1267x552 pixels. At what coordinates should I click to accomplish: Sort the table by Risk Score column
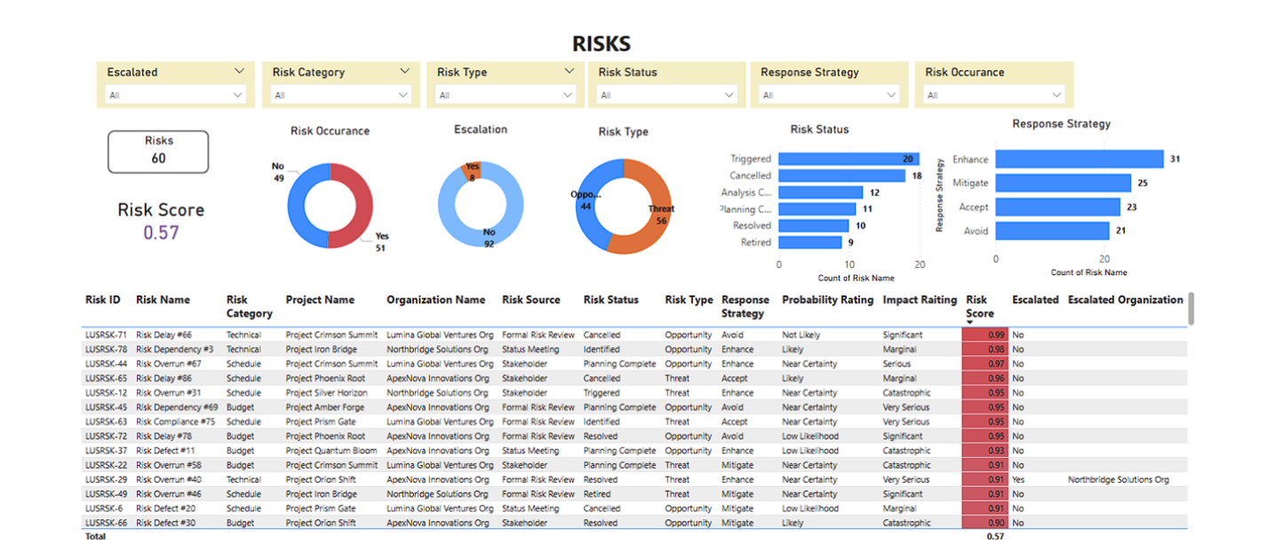(978, 304)
